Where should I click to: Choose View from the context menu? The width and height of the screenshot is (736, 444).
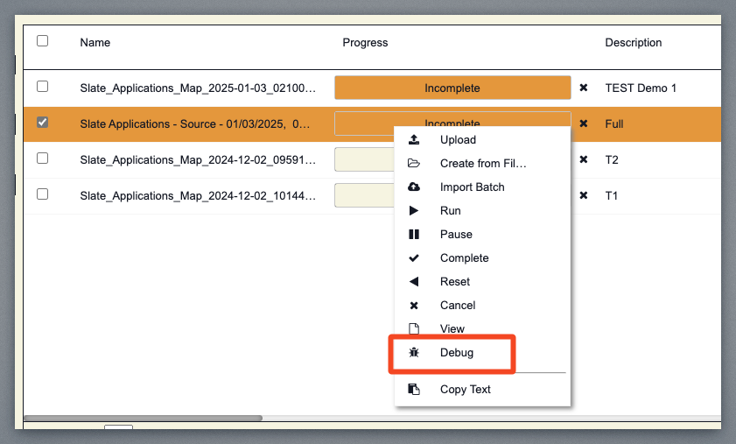click(x=452, y=329)
